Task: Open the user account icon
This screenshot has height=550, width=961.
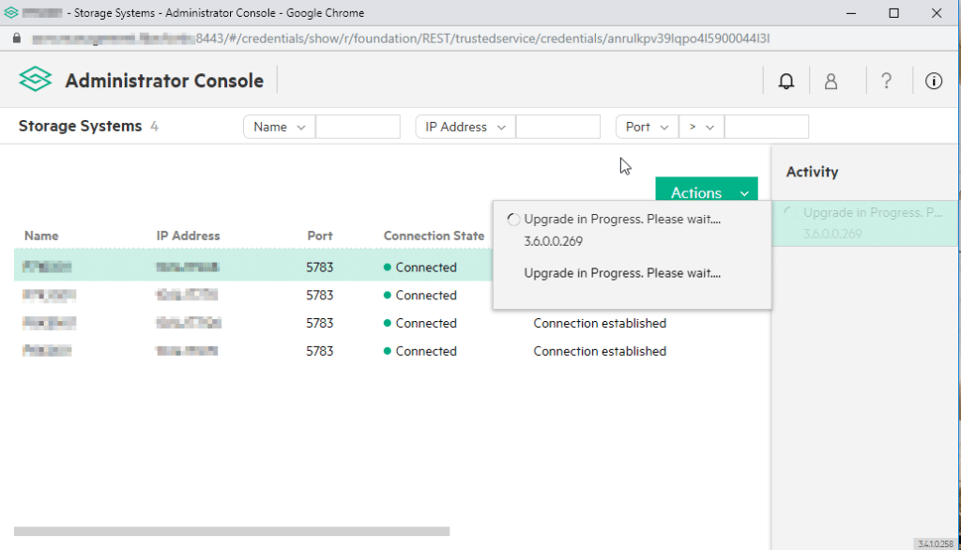Action: point(831,81)
